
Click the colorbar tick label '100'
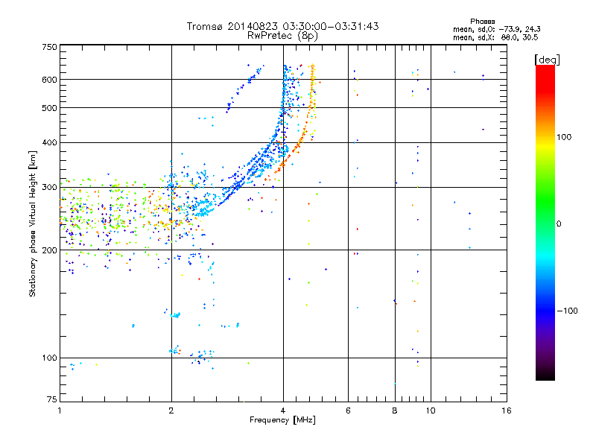tap(564, 137)
